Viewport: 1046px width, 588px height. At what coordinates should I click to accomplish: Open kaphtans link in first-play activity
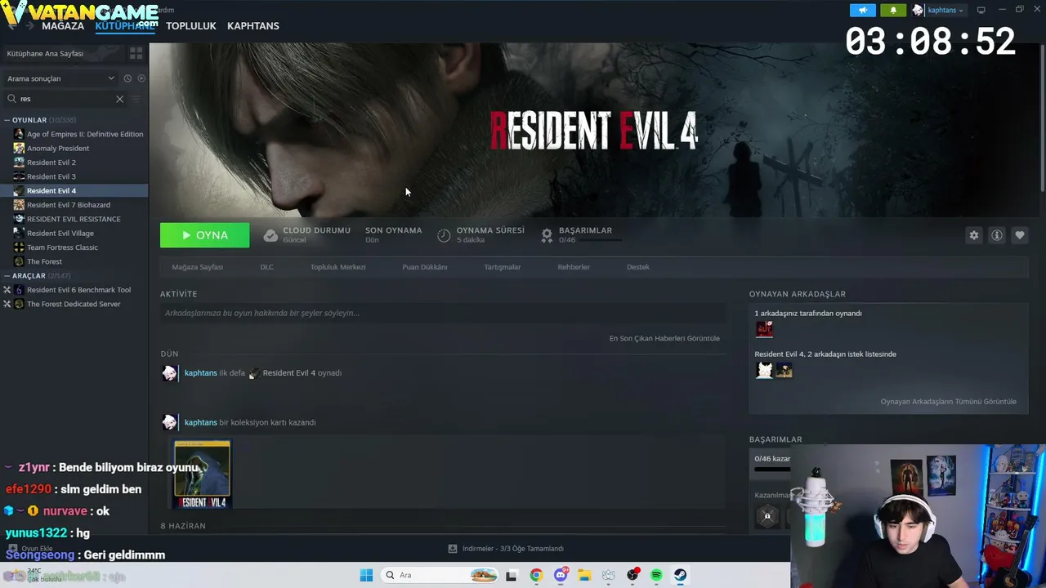[x=201, y=373]
